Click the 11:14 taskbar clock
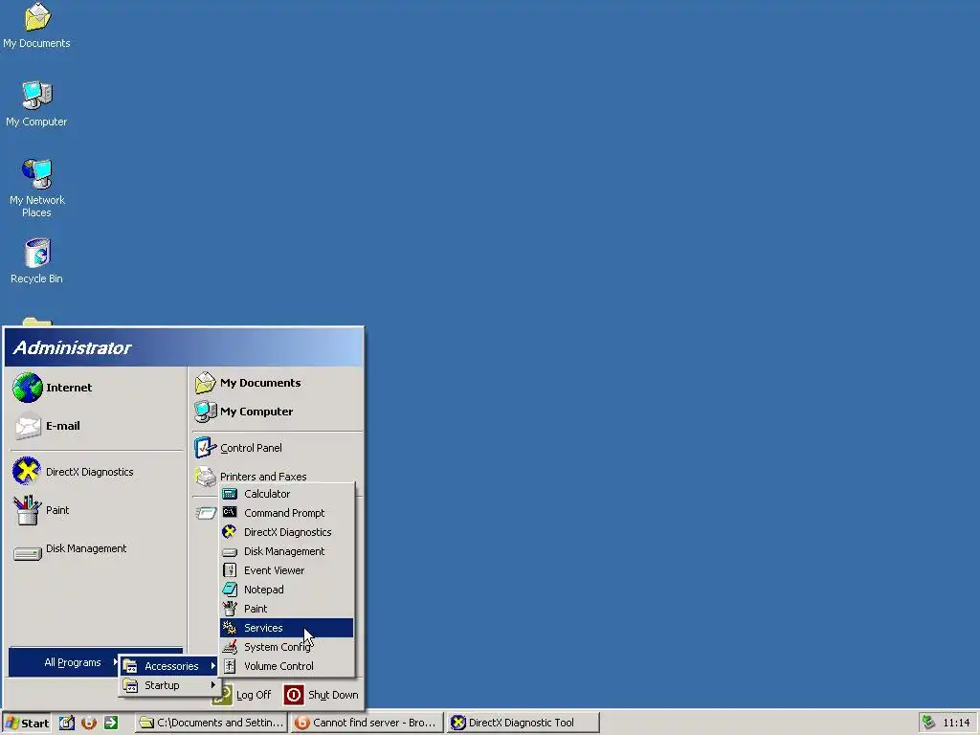 point(956,723)
